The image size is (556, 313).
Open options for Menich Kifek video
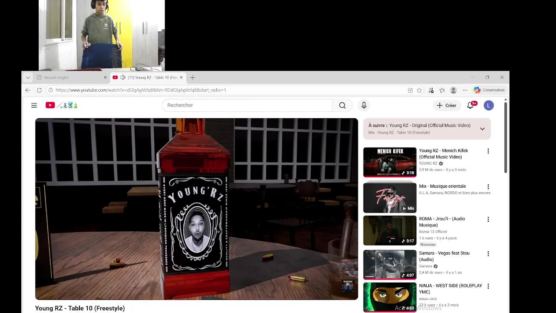(x=488, y=151)
